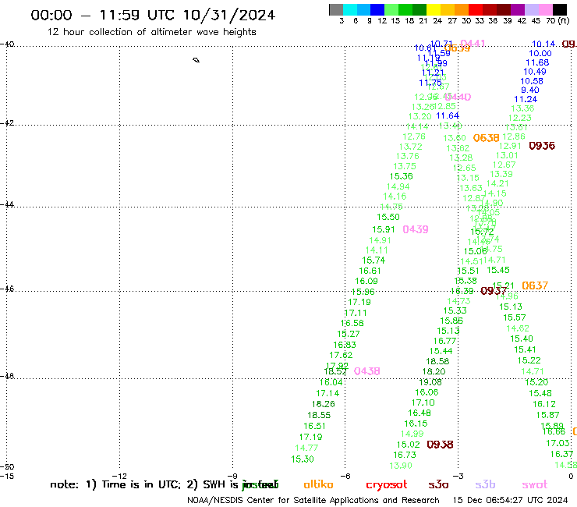Click the date title '00:00 – 11:59 UTC 10/31/2024'

[153, 15]
